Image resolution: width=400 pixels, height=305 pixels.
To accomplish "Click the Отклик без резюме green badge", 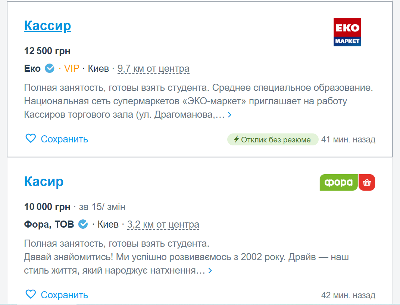I will pos(273,139).
